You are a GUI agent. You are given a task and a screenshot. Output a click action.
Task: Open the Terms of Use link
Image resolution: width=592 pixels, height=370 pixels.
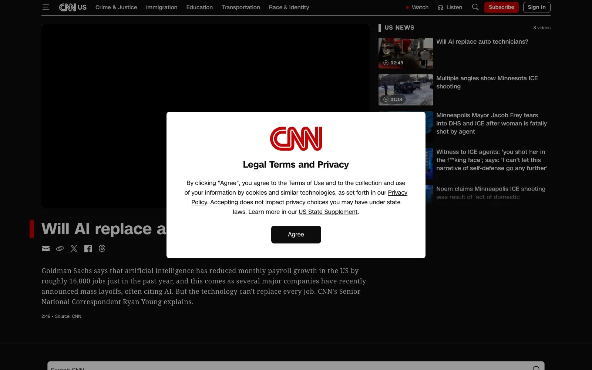306,183
